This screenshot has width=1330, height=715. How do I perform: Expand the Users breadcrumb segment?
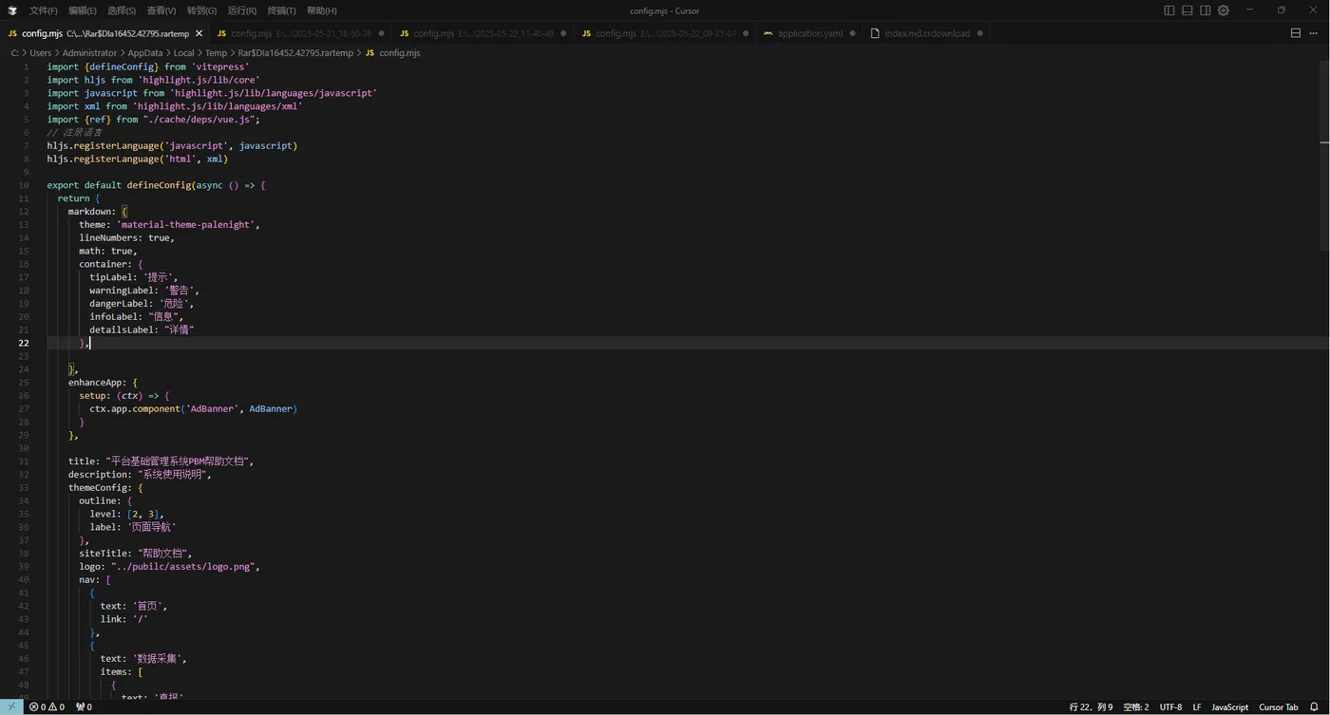click(41, 53)
